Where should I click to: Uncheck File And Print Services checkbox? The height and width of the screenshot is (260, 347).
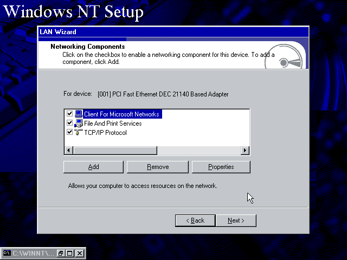pyautogui.click(x=70, y=123)
